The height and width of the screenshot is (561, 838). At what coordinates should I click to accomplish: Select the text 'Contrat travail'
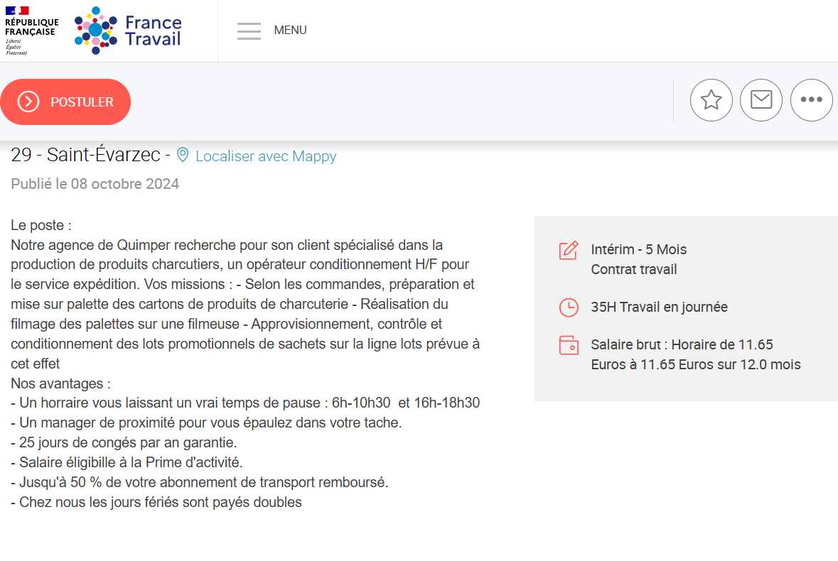tap(634, 269)
